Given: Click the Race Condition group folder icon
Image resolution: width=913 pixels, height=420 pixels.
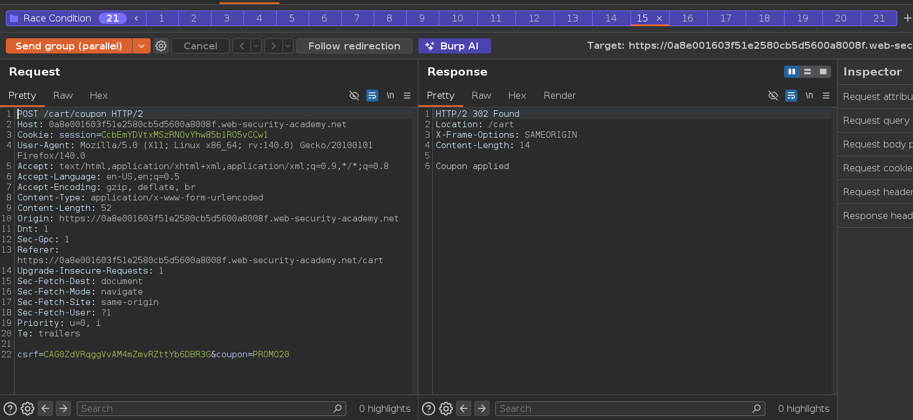Looking at the screenshot, I should (14, 19).
